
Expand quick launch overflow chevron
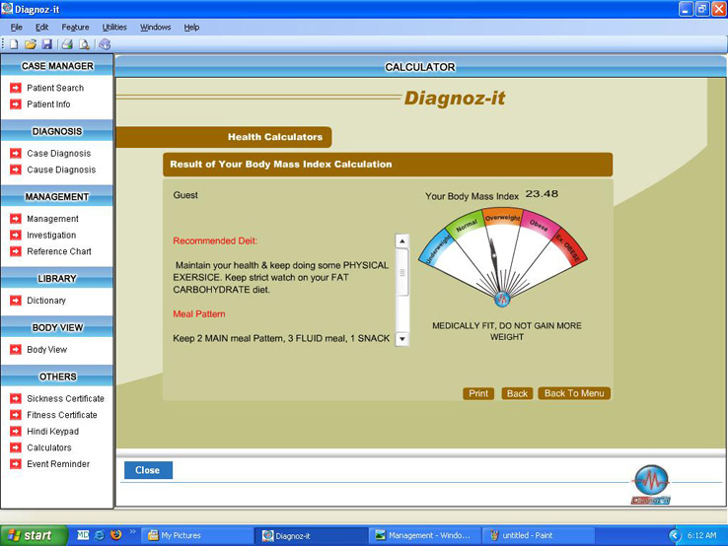(x=133, y=531)
